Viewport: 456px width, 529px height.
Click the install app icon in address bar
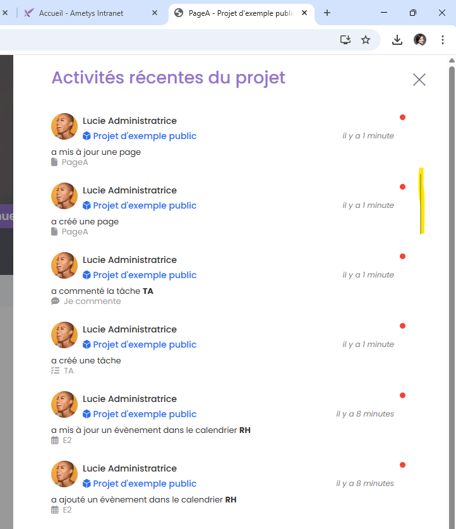[345, 40]
